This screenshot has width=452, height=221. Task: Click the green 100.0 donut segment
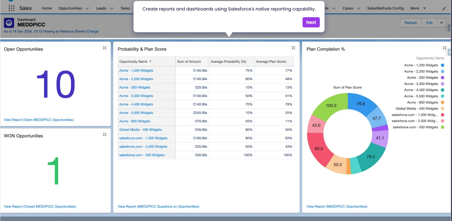click(331, 105)
